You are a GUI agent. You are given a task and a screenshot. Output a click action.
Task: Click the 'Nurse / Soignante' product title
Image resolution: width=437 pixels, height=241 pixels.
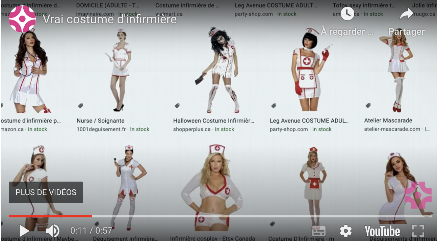100,121
